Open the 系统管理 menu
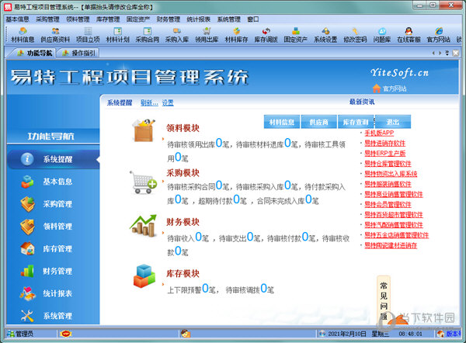The image size is (466, 343). click(229, 19)
